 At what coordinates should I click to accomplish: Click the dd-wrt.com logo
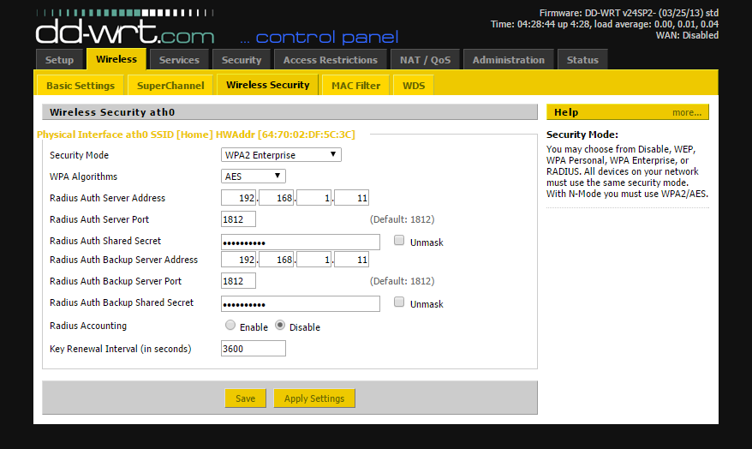click(125, 31)
